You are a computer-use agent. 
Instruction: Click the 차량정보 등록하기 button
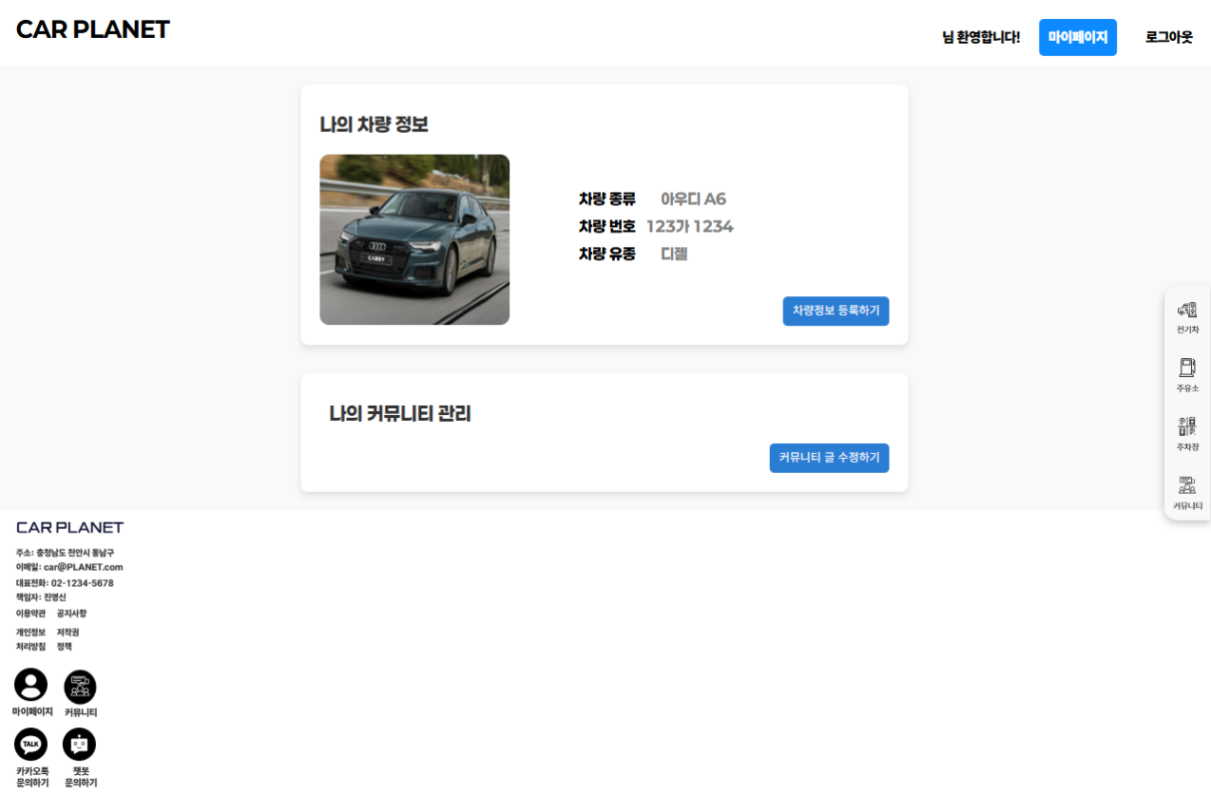(836, 311)
